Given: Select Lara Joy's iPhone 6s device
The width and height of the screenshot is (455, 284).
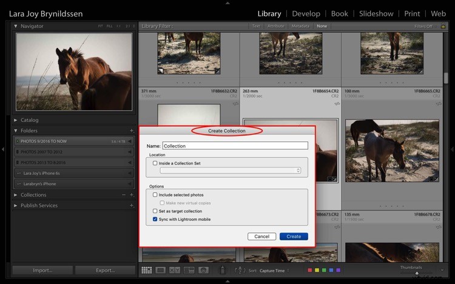Looking at the screenshot, I should tap(74, 173).
